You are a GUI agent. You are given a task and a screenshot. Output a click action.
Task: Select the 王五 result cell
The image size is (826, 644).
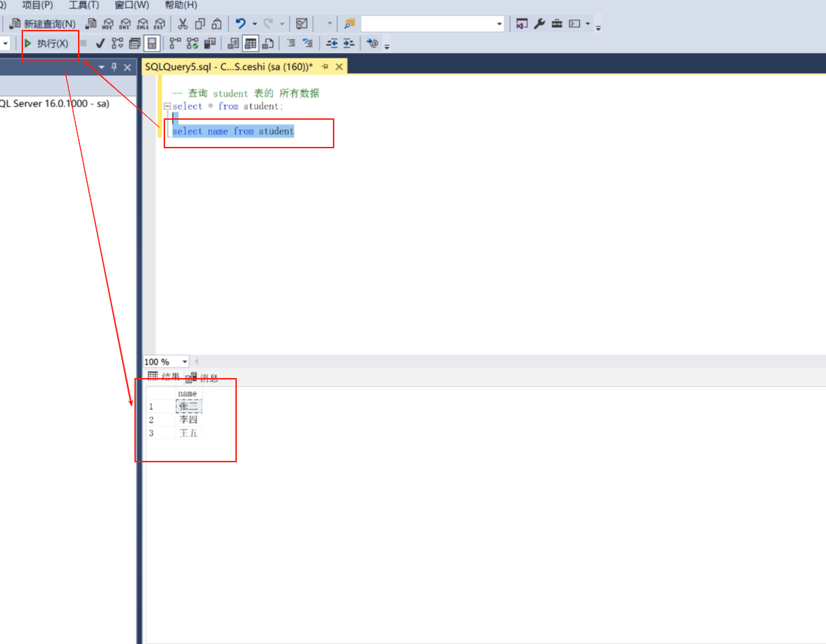pyautogui.click(x=188, y=433)
